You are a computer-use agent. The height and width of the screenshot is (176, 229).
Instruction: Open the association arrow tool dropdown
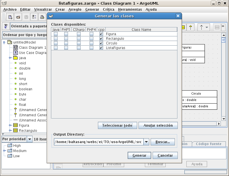click(207, 27)
